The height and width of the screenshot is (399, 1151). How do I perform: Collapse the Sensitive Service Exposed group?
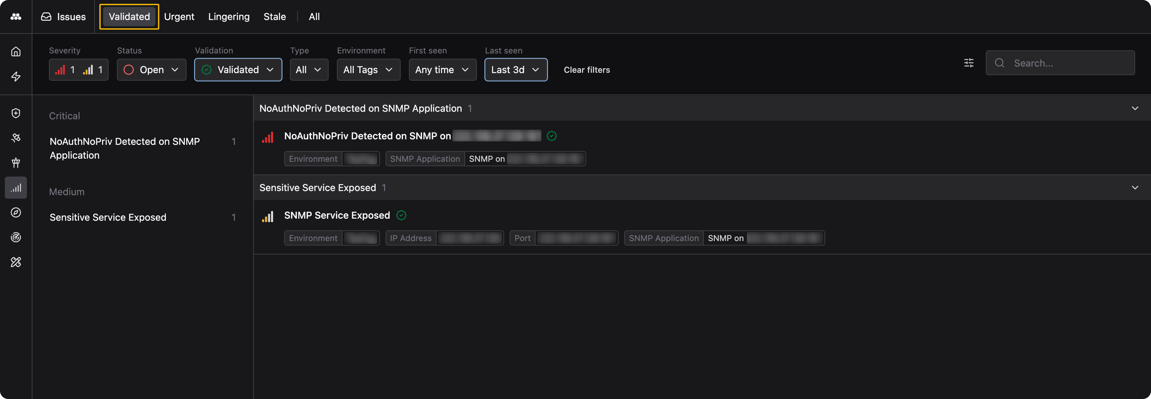point(1134,188)
